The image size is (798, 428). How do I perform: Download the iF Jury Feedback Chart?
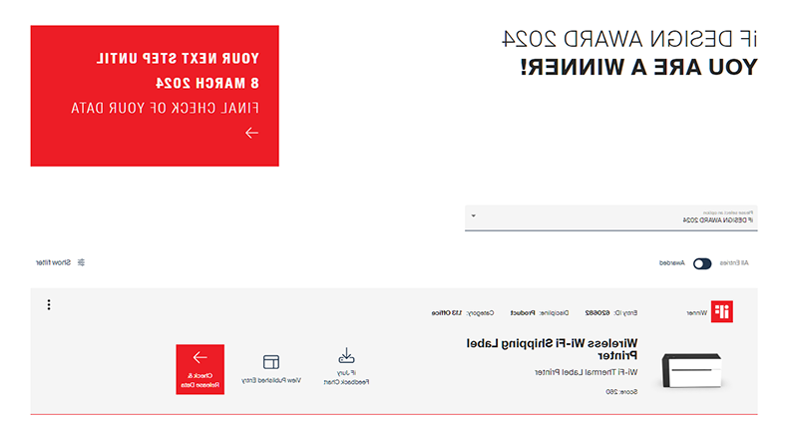pos(346,355)
